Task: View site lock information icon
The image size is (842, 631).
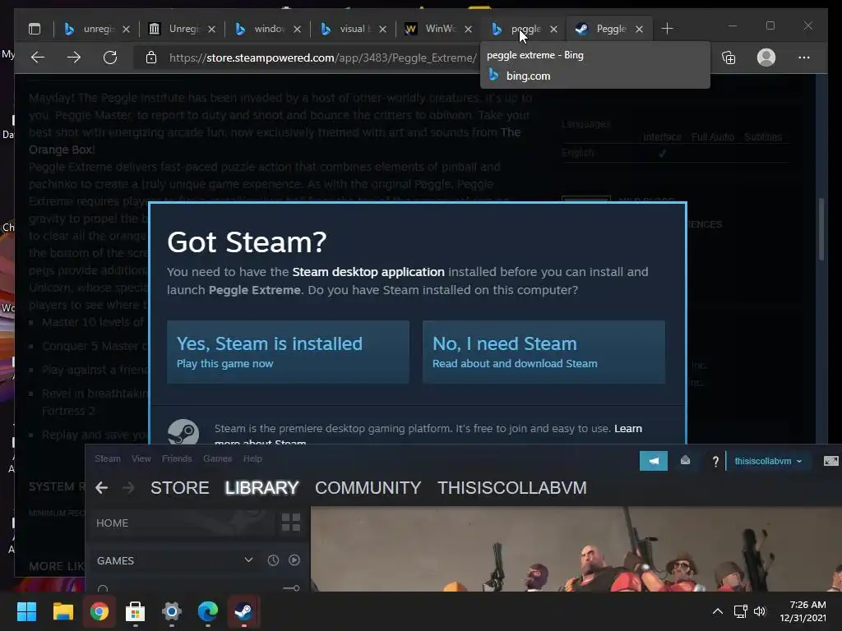Action: 151,58
